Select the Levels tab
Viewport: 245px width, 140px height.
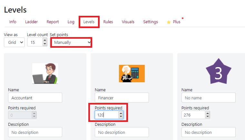pyautogui.click(x=89, y=22)
